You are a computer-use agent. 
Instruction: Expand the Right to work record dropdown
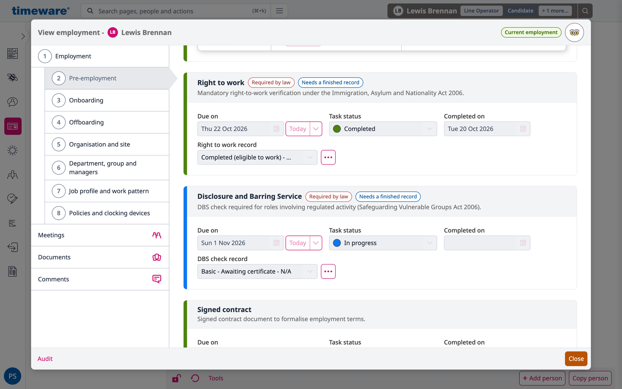point(257,157)
